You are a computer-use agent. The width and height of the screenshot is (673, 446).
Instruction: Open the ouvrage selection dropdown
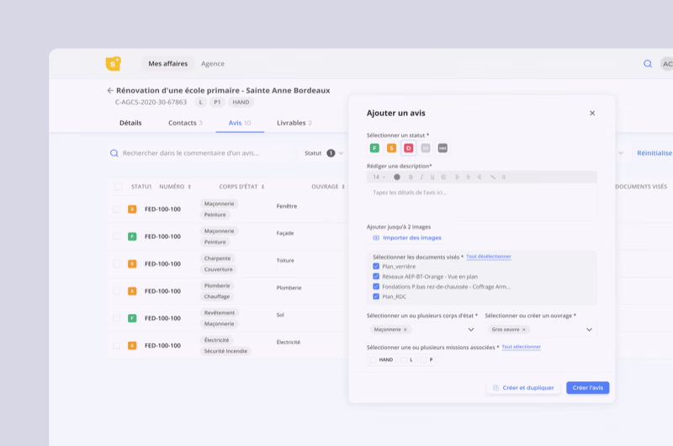[x=589, y=330]
